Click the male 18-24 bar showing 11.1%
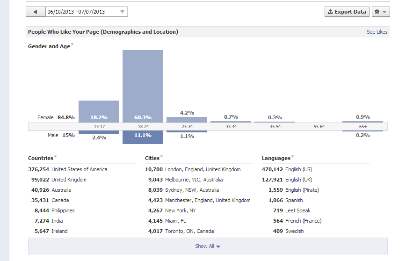The image size is (406, 261). tap(143, 137)
